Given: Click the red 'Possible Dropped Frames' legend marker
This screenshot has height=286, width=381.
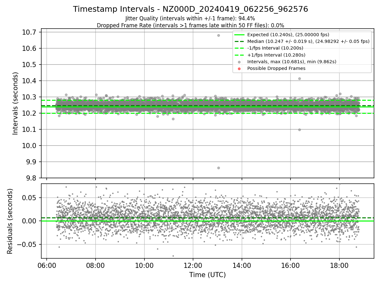Looking at the screenshot, I should [239, 69].
